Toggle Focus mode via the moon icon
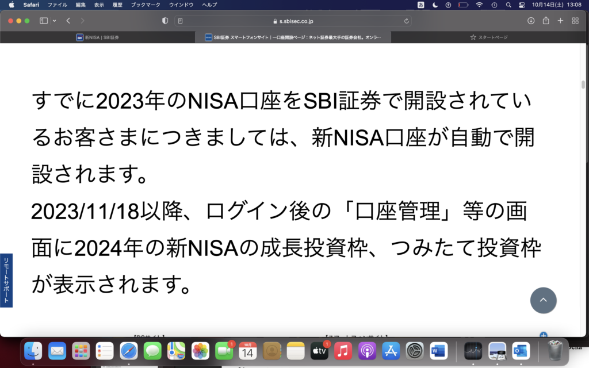The width and height of the screenshot is (589, 368). point(434,5)
